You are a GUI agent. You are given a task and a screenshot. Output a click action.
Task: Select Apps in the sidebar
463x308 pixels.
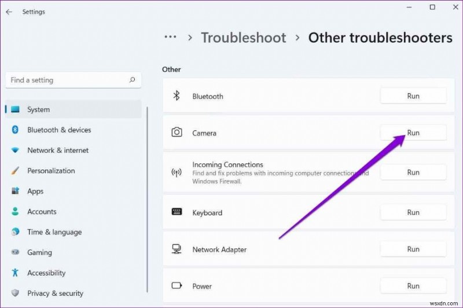point(74,191)
